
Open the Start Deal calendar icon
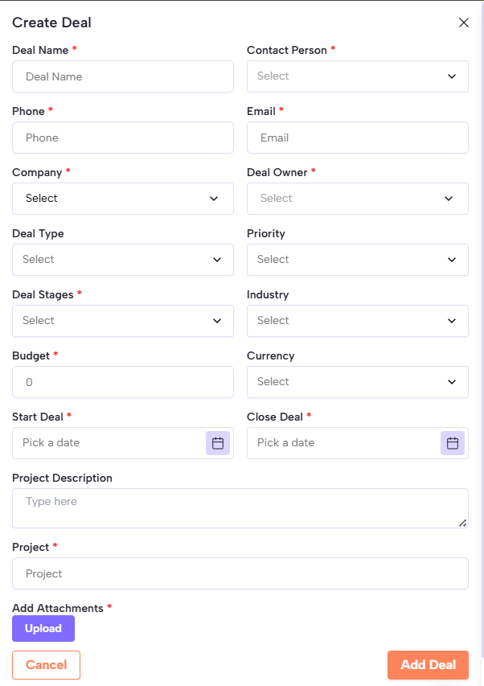pyautogui.click(x=218, y=443)
